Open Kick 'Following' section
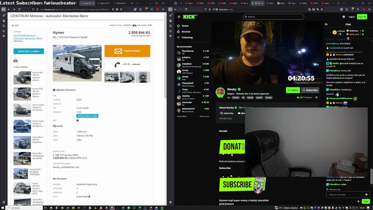This screenshot has width=373, height=210. pos(185,37)
